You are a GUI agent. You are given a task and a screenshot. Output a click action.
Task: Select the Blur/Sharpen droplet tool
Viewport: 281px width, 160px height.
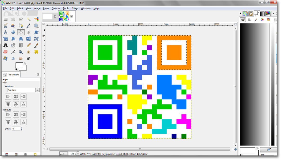(13, 58)
